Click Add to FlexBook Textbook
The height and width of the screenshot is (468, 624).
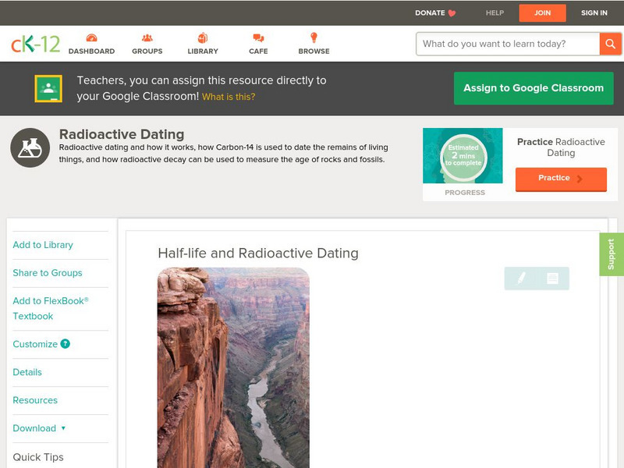[51, 308]
